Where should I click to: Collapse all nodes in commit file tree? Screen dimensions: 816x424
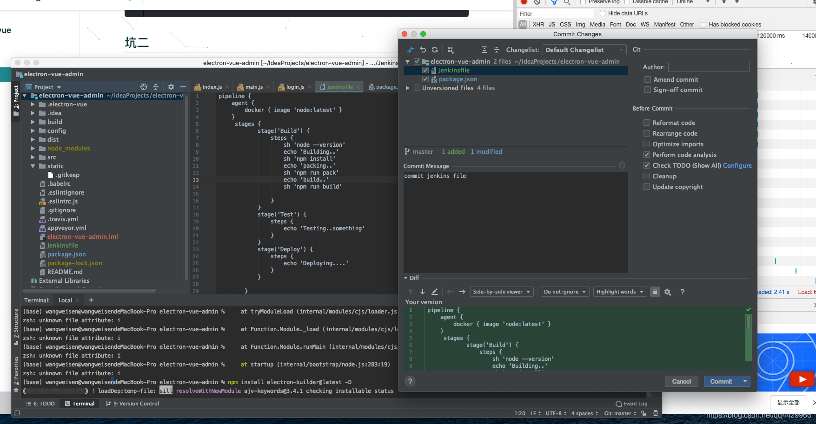pyautogui.click(x=496, y=50)
